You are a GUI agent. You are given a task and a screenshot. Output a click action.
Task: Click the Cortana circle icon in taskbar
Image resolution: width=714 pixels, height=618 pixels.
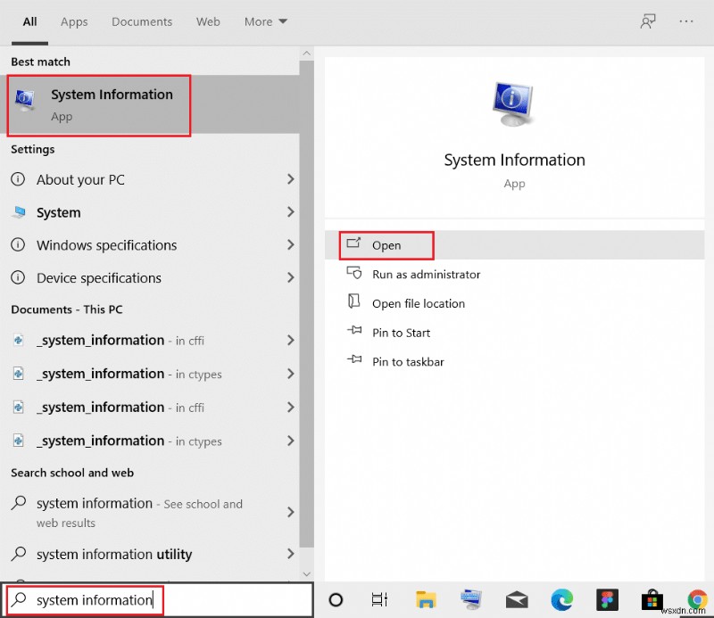[336, 599]
